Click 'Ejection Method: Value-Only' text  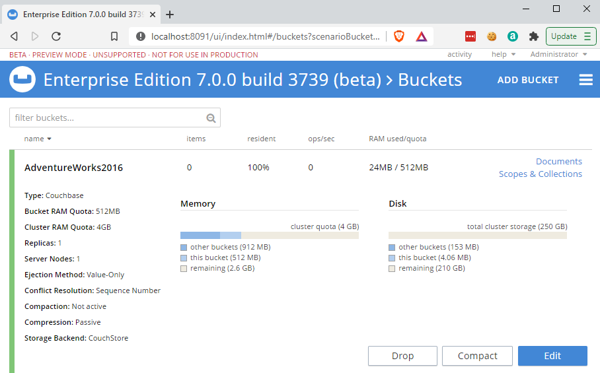coord(74,275)
